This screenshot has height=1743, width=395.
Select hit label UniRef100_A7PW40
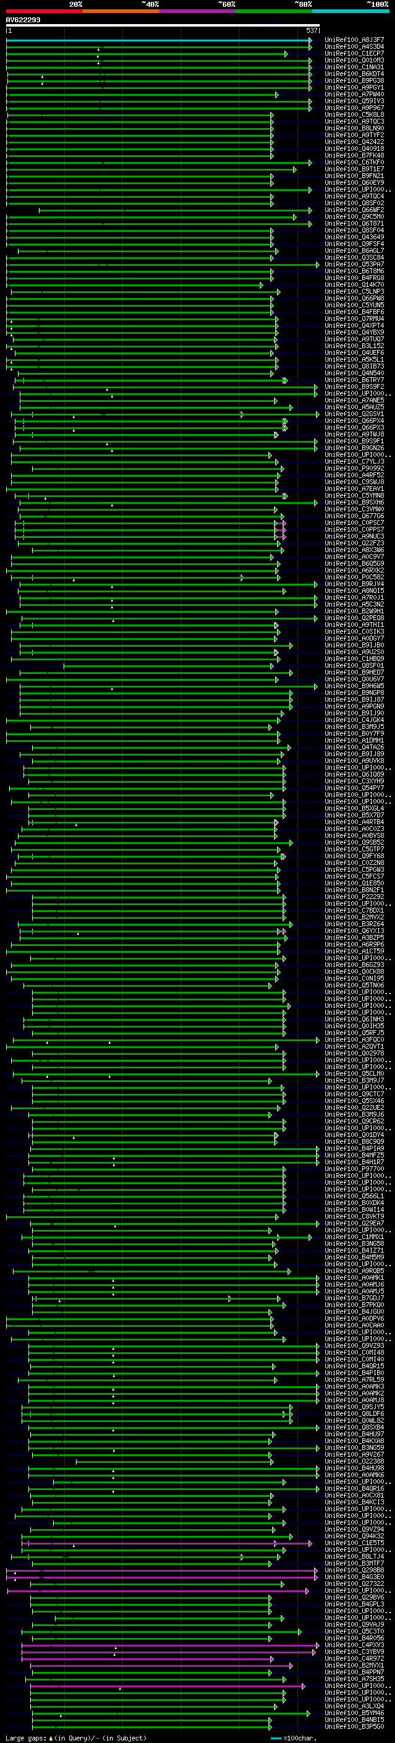354,94
